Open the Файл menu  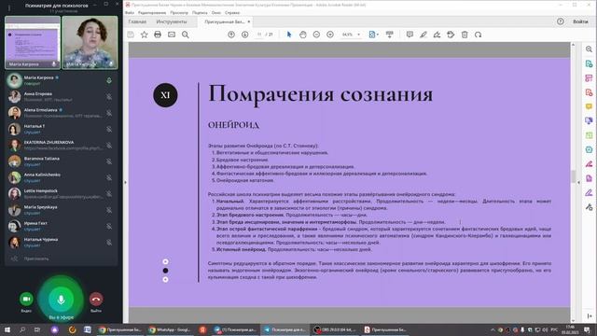[x=130, y=12]
